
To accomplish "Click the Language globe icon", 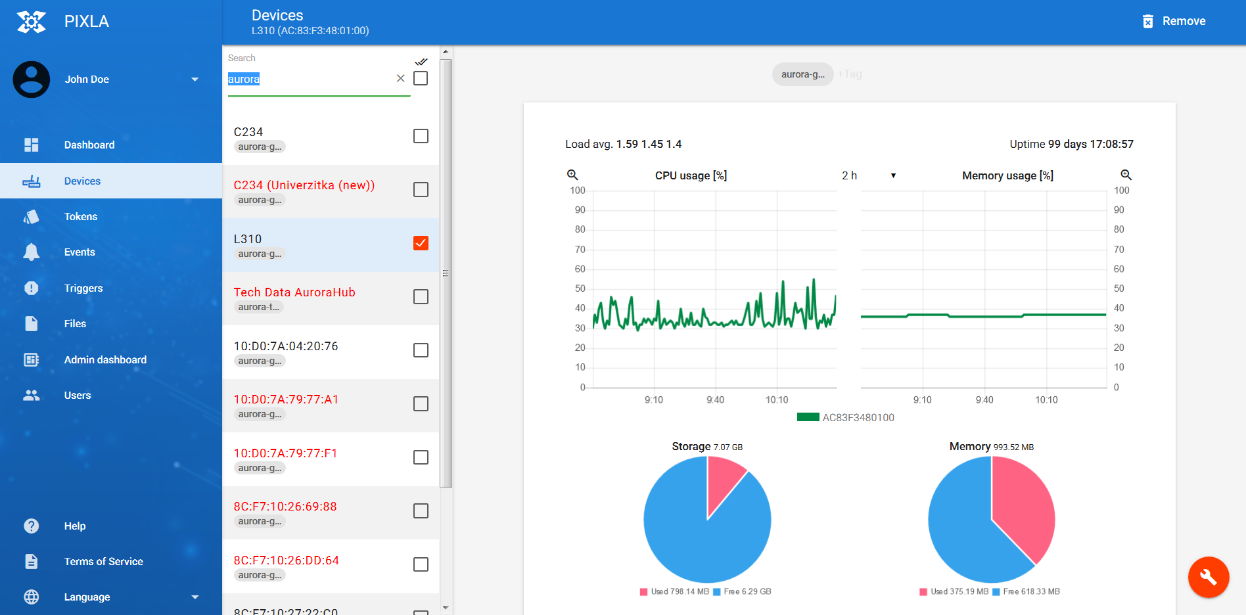I will click(x=32, y=597).
